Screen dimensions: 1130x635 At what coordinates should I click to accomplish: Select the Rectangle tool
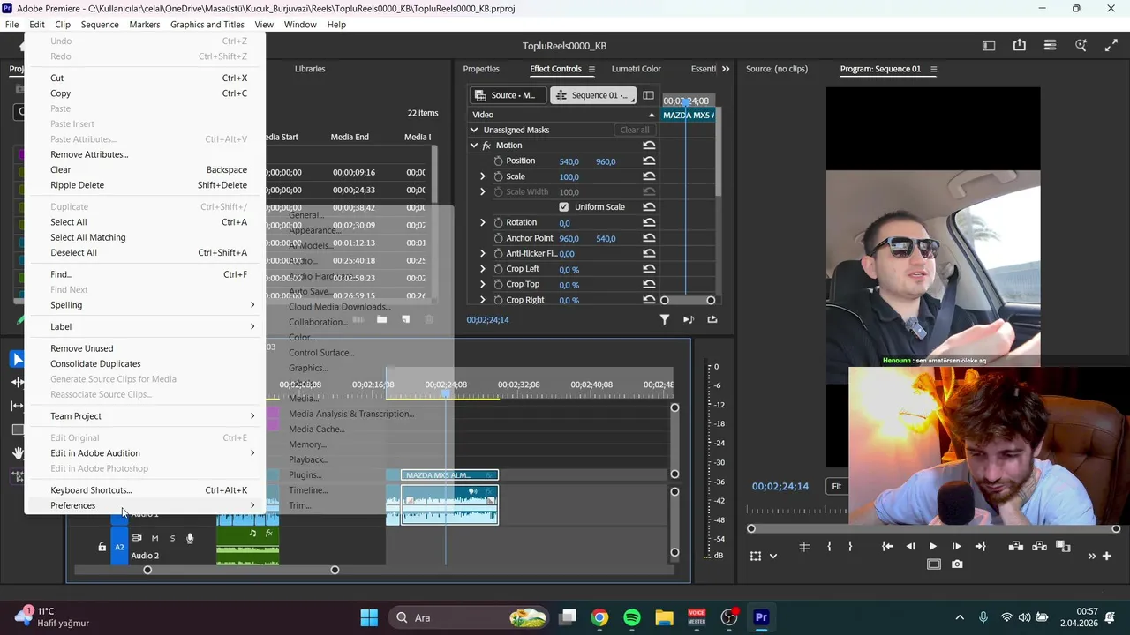(18, 430)
